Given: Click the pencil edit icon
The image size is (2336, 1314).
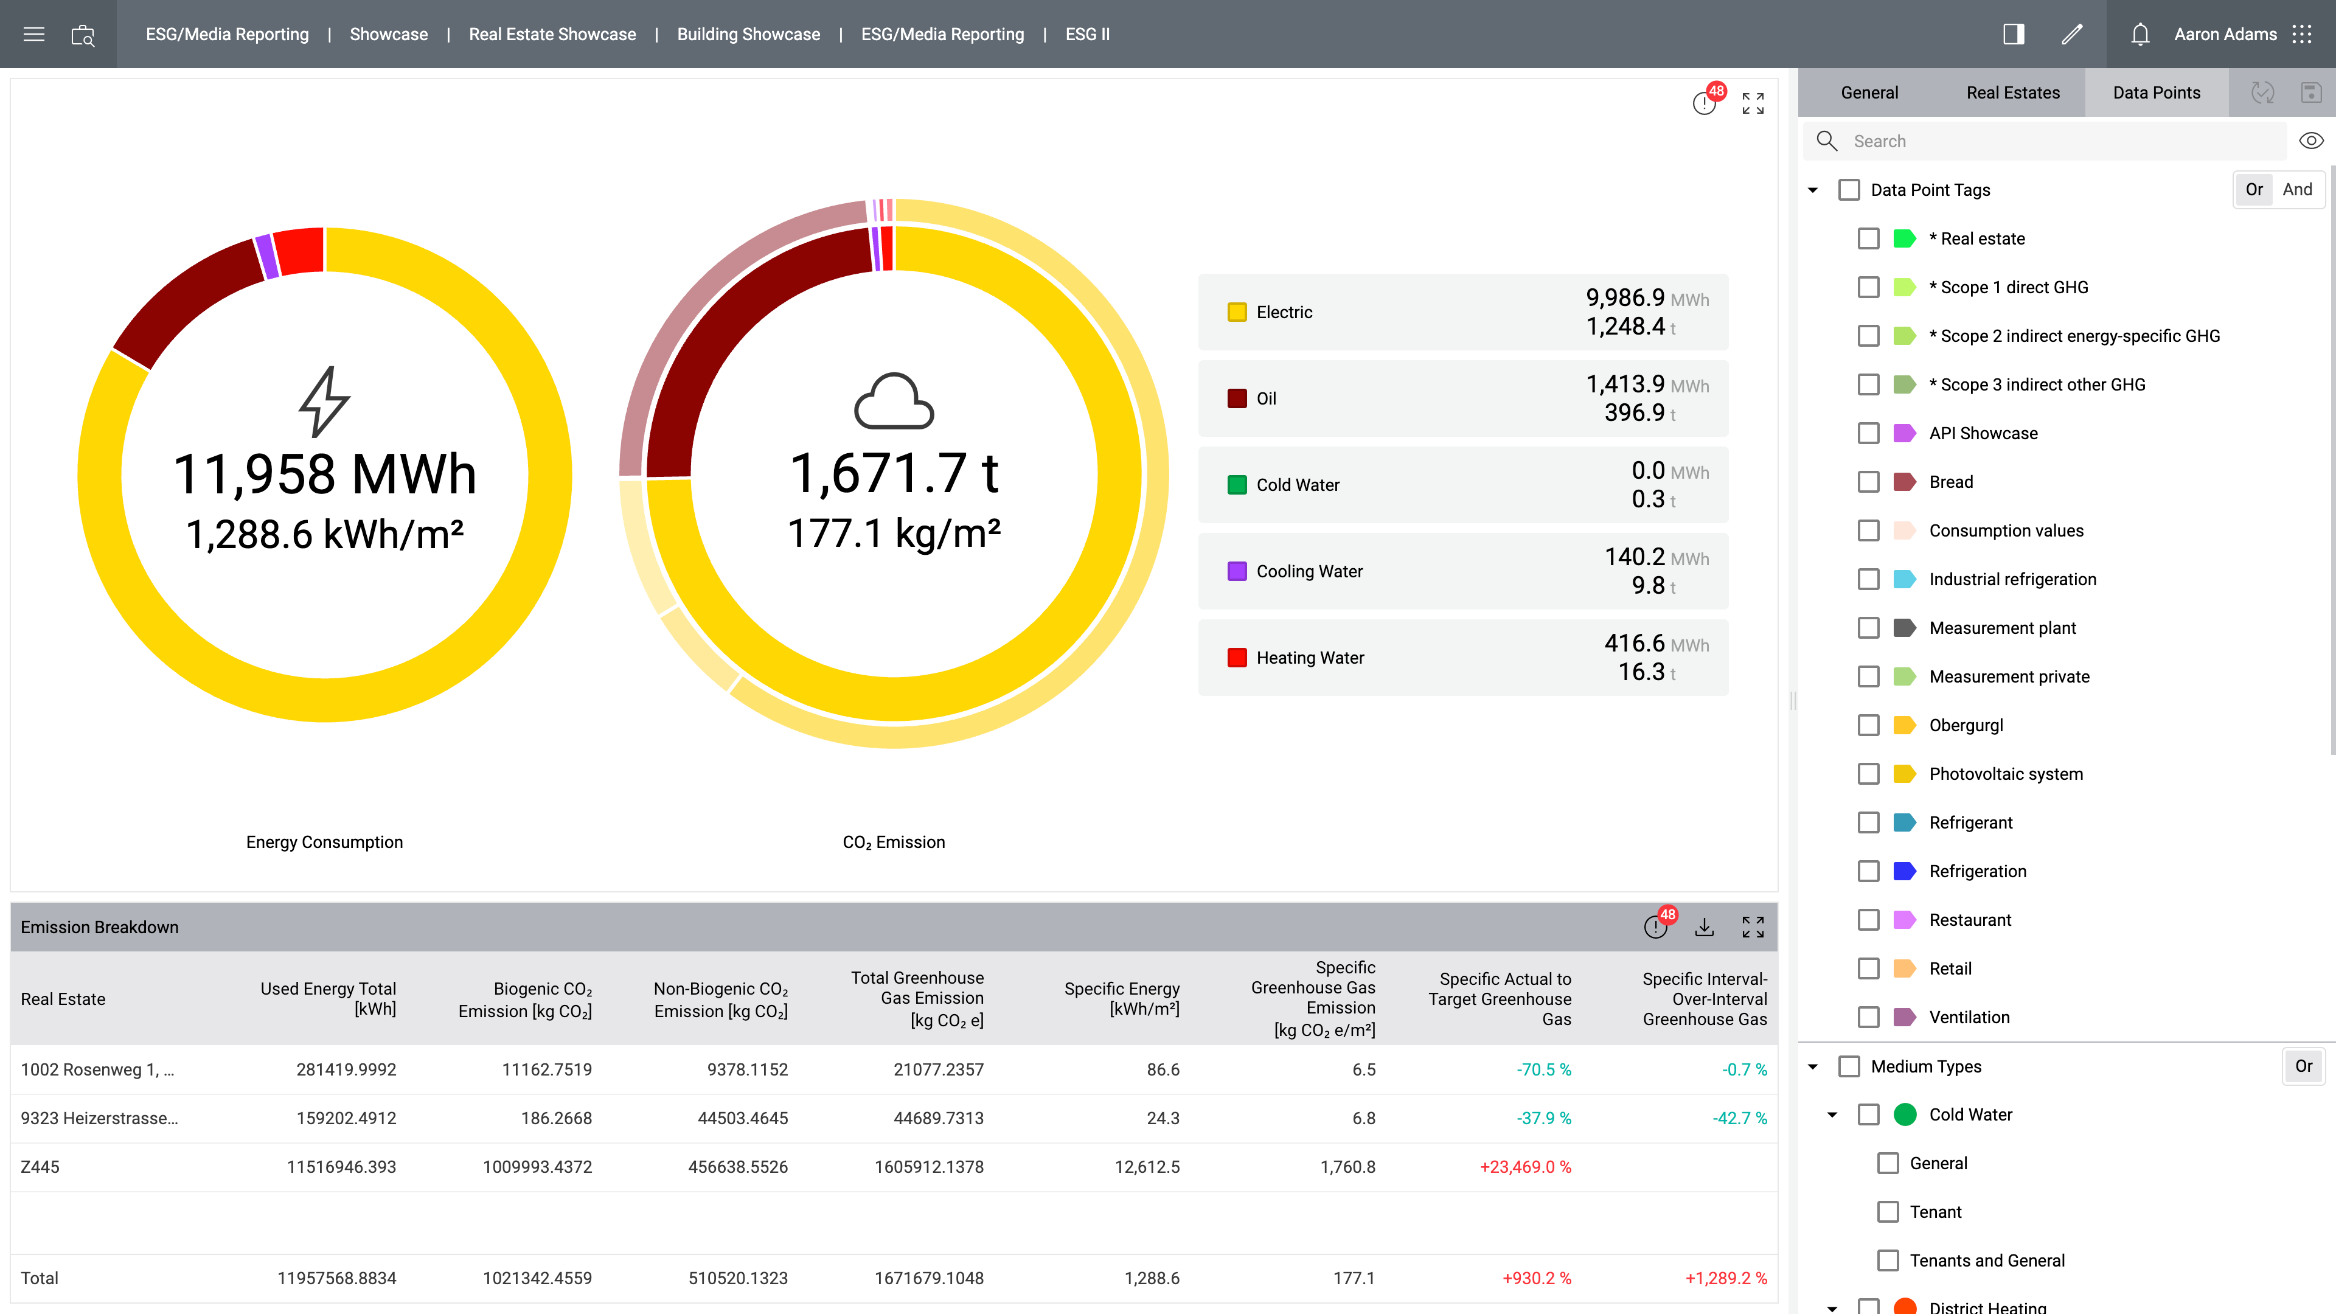Looking at the screenshot, I should [x=2072, y=35].
